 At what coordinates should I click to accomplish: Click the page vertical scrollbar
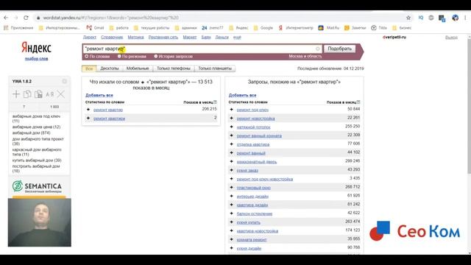[469, 105]
